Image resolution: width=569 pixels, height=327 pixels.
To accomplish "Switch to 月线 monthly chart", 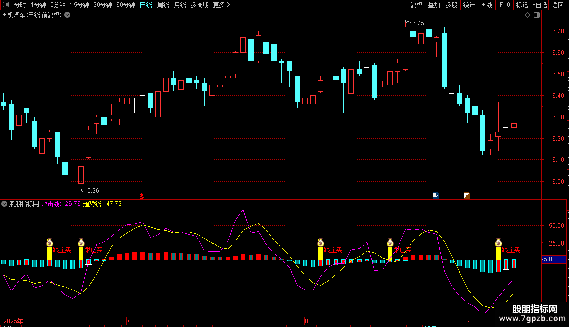I will (180, 5).
